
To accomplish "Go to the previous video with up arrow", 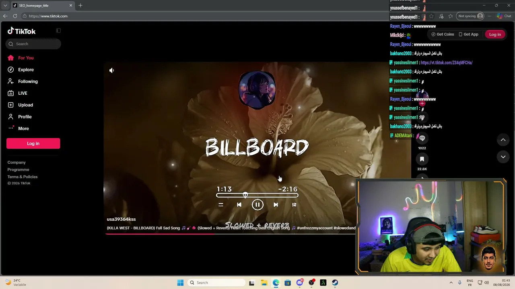I will [x=503, y=140].
